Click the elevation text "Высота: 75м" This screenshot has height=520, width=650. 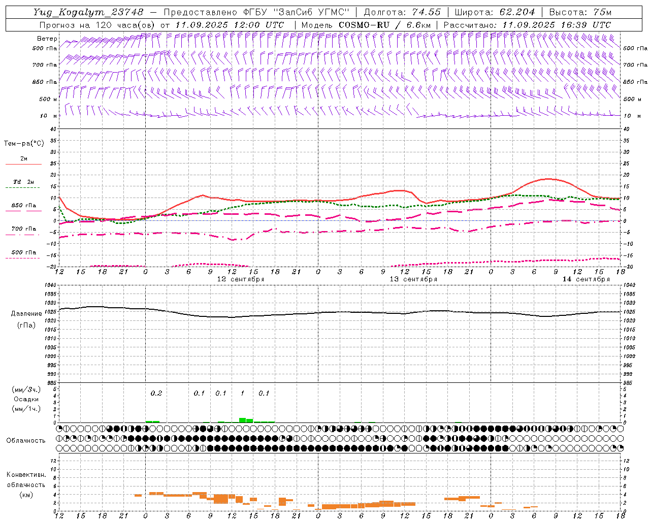point(580,12)
